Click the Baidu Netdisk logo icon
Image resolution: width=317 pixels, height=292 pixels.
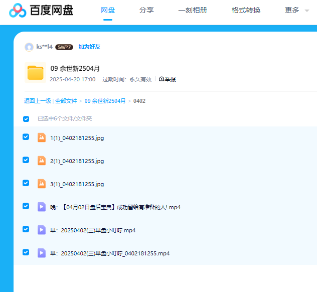point(18,11)
